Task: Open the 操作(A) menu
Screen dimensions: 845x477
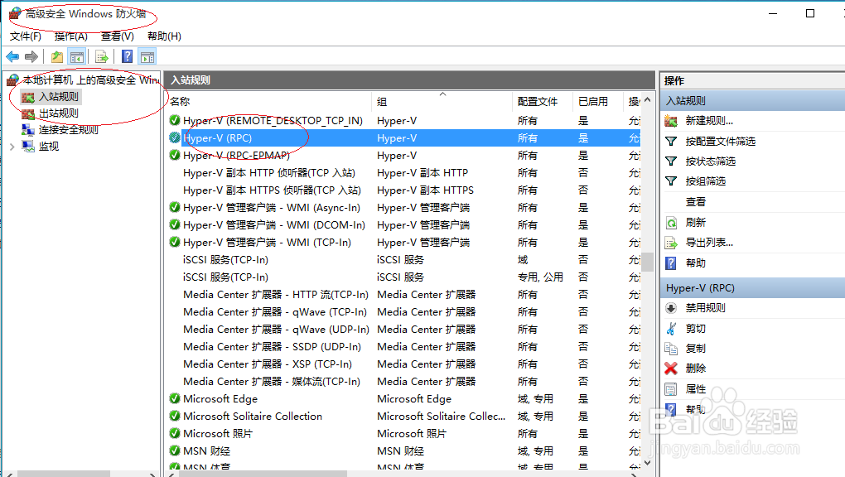Action: pyautogui.click(x=70, y=36)
